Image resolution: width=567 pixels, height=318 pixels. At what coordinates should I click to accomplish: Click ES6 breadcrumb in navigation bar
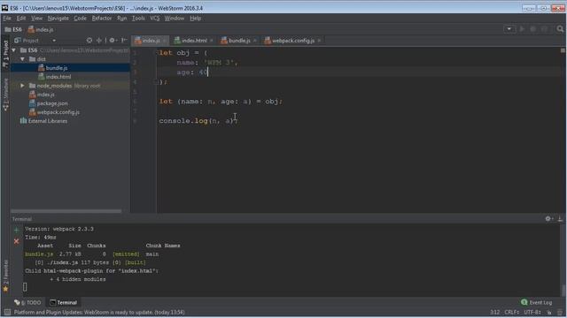point(13,29)
